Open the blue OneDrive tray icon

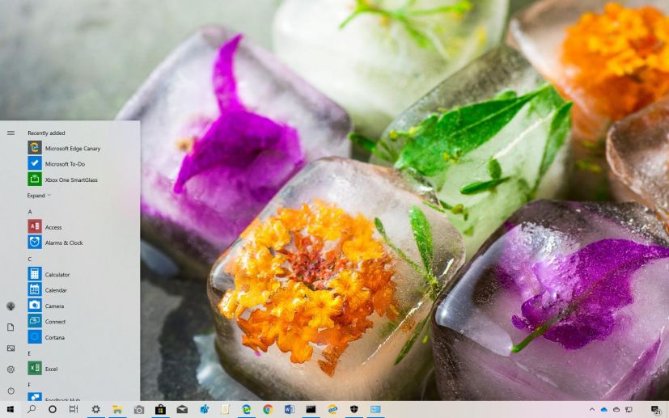pyautogui.click(x=603, y=409)
